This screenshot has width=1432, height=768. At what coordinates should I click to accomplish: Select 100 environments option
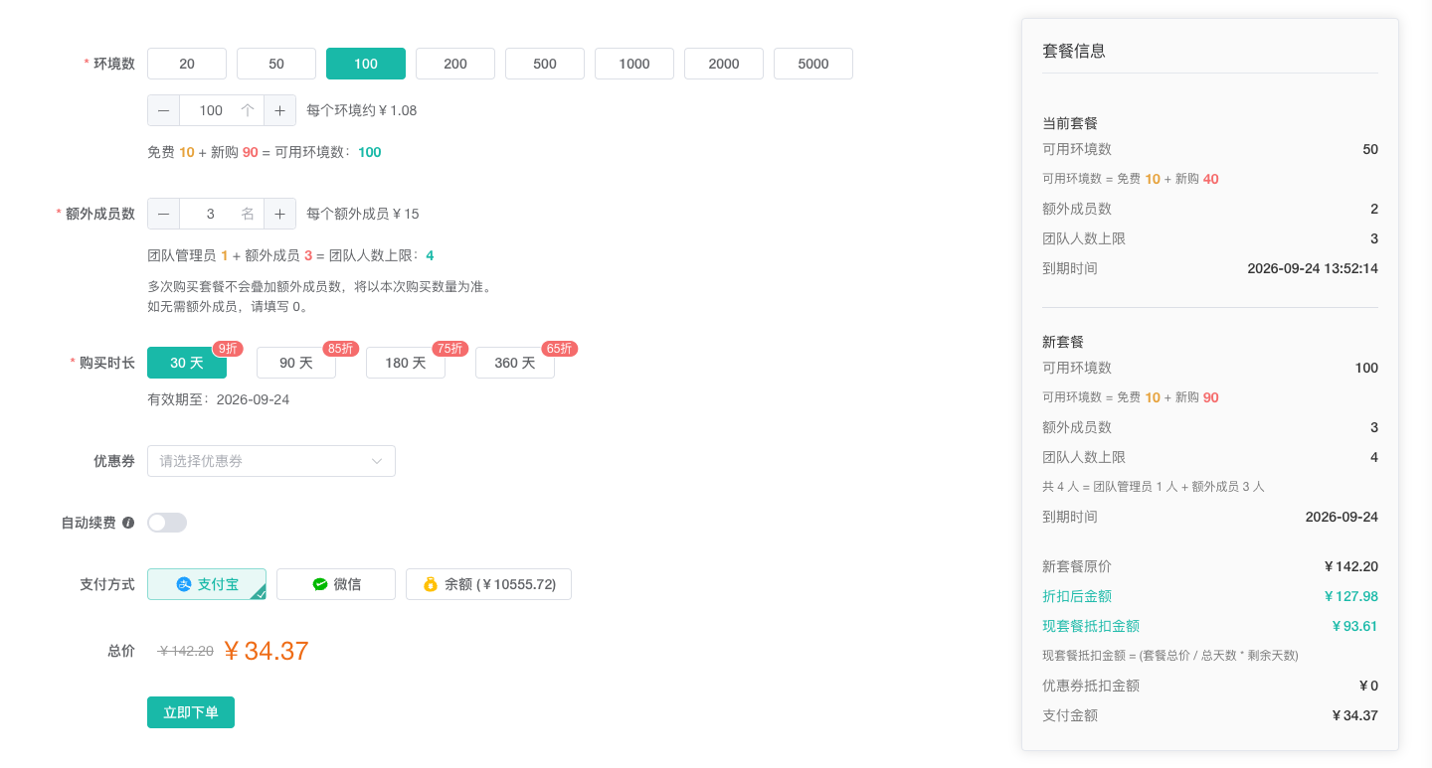coord(366,64)
